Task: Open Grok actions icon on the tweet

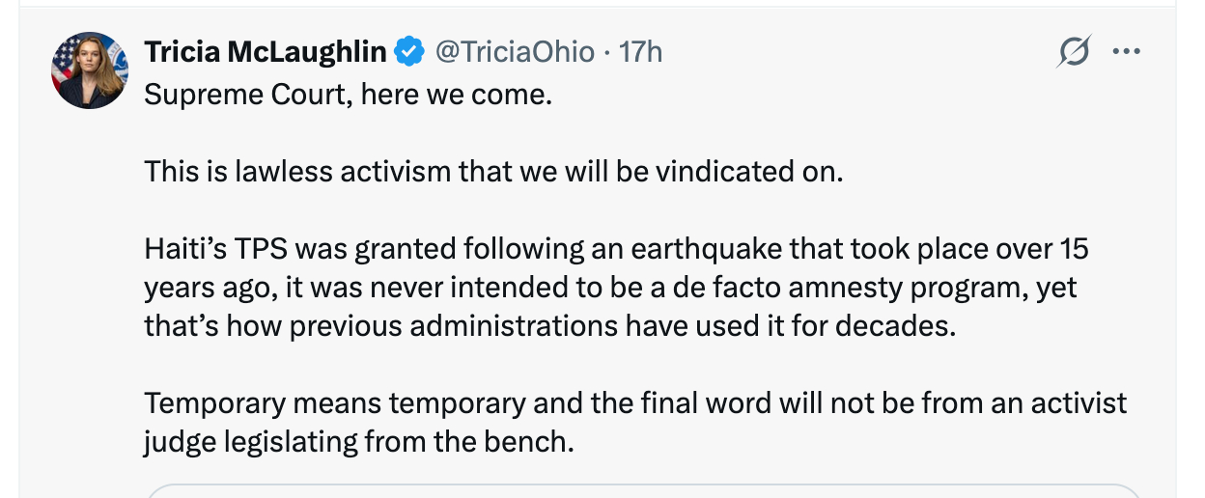Action: (x=1074, y=51)
